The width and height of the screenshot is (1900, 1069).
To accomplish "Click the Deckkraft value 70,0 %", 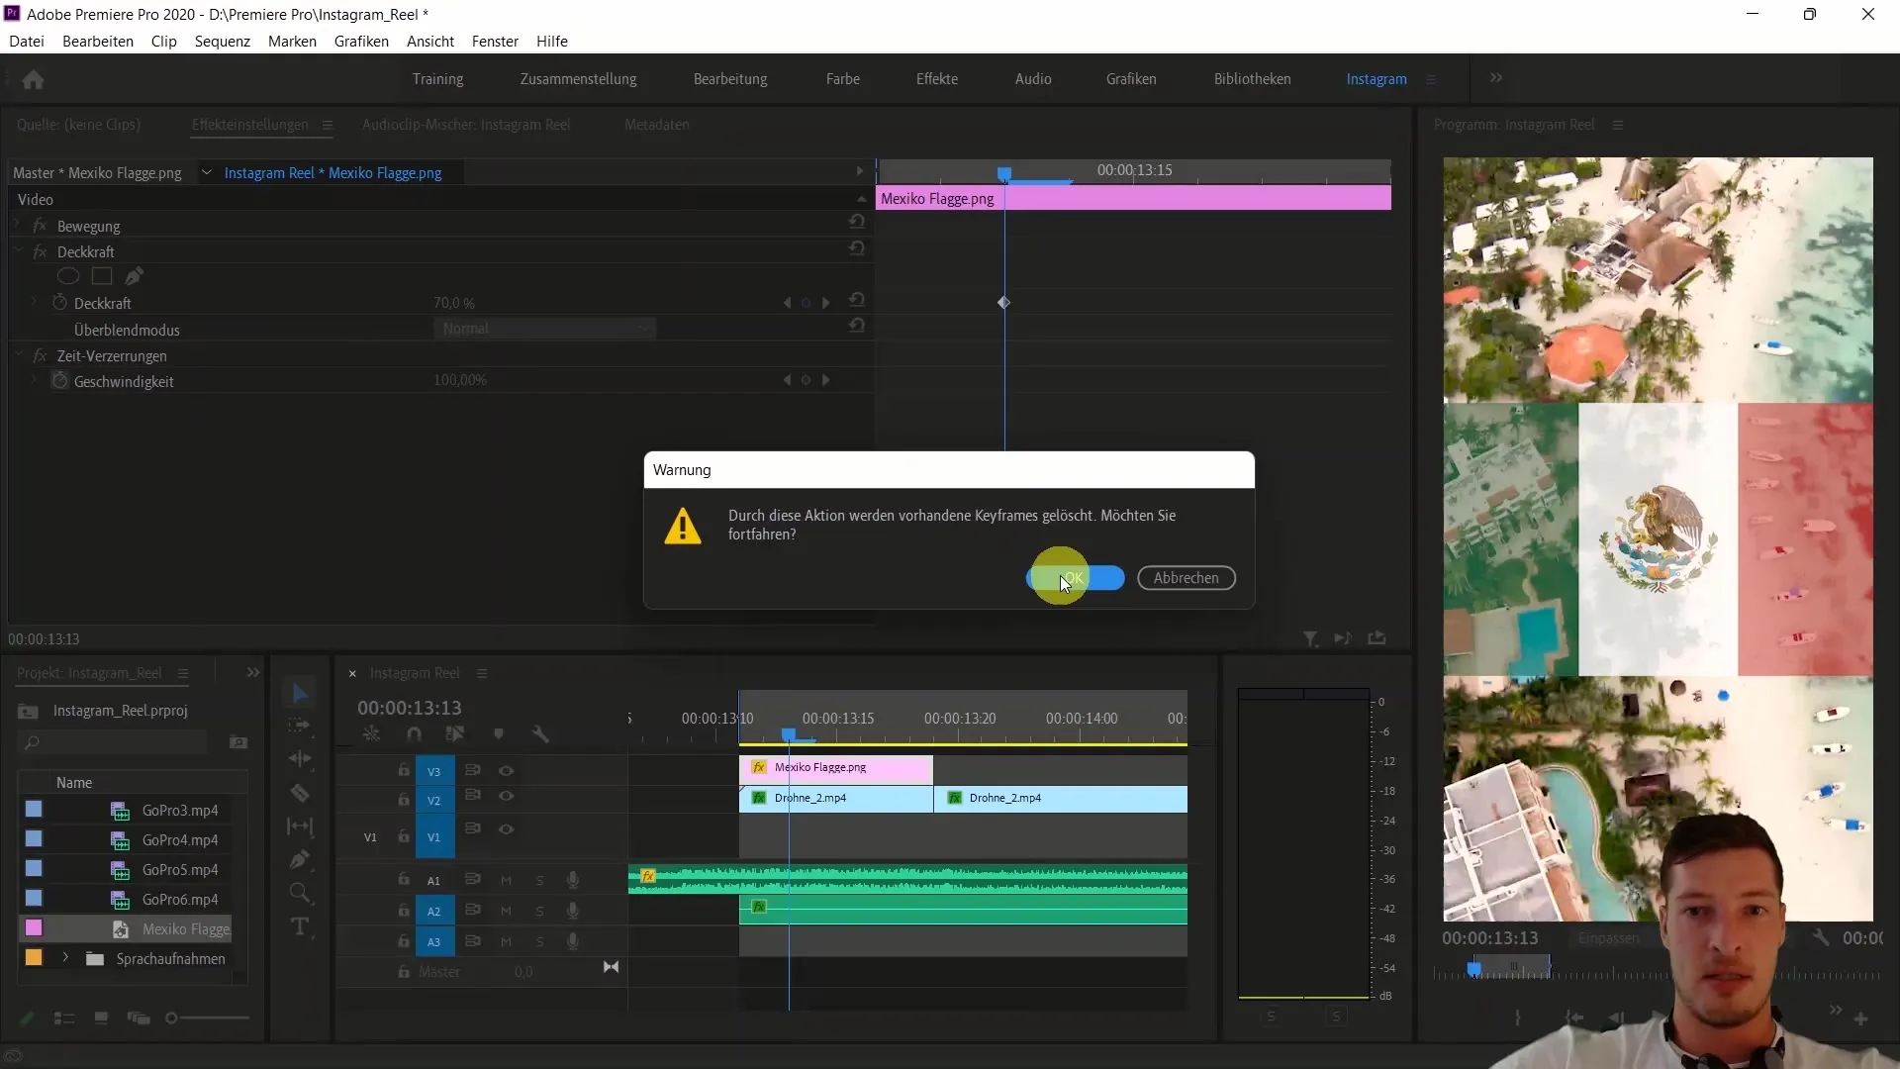I will pyautogui.click(x=454, y=303).
